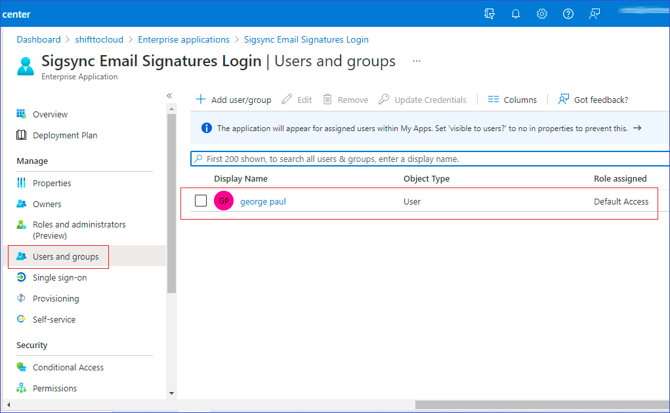Follow the arrow on the info banner
This screenshot has height=413, width=670.
tap(637, 128)
